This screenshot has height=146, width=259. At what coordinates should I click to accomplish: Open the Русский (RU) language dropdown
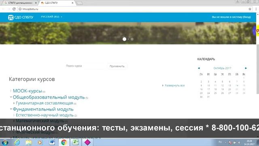point(51,17)
